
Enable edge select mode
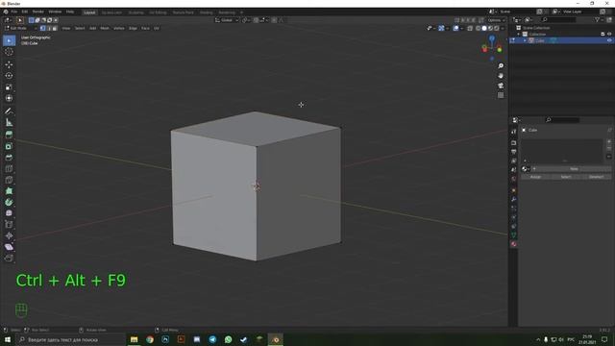click(x=49, y=28)
